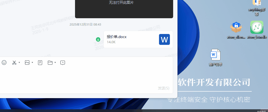Select the xtcm_client desktop icon
This screenshot has height=112, width=268.
(236, 30)
